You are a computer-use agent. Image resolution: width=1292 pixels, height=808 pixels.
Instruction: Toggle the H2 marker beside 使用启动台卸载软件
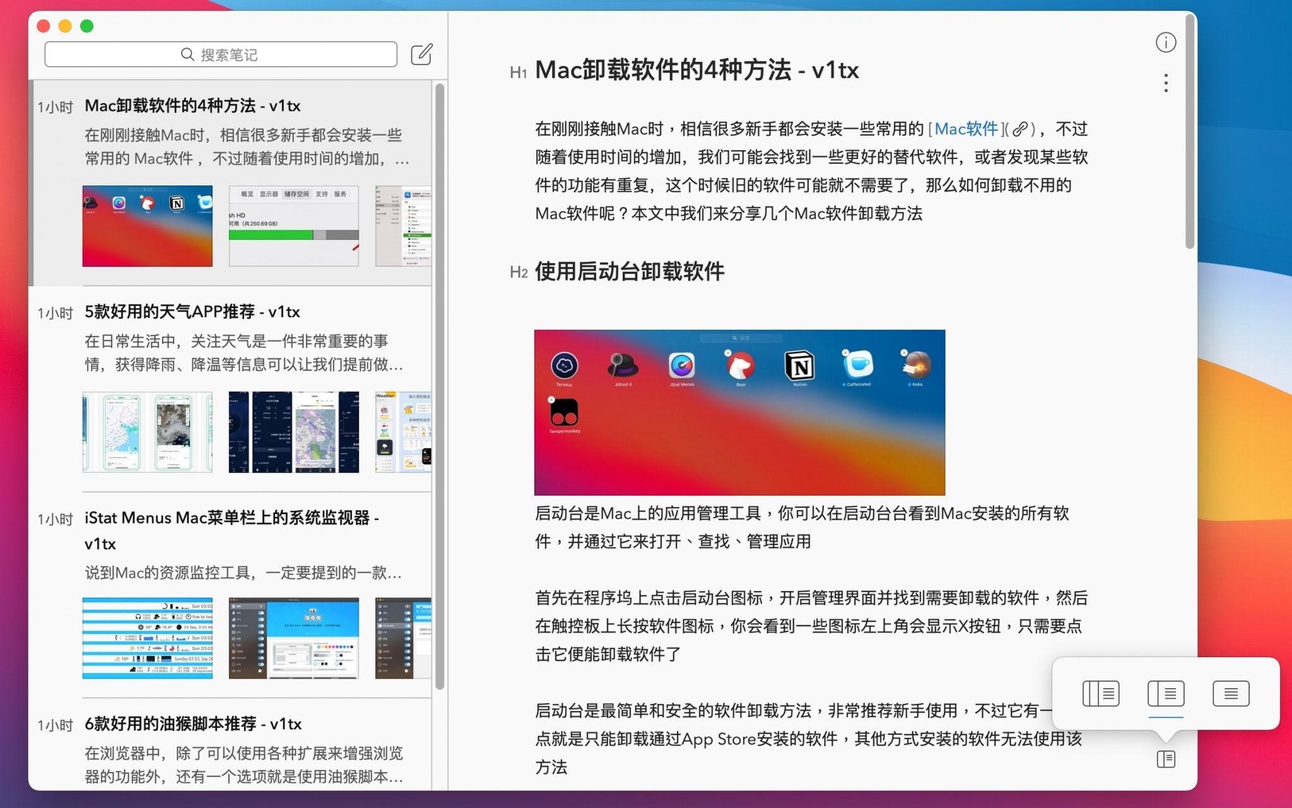pos(519,272)
